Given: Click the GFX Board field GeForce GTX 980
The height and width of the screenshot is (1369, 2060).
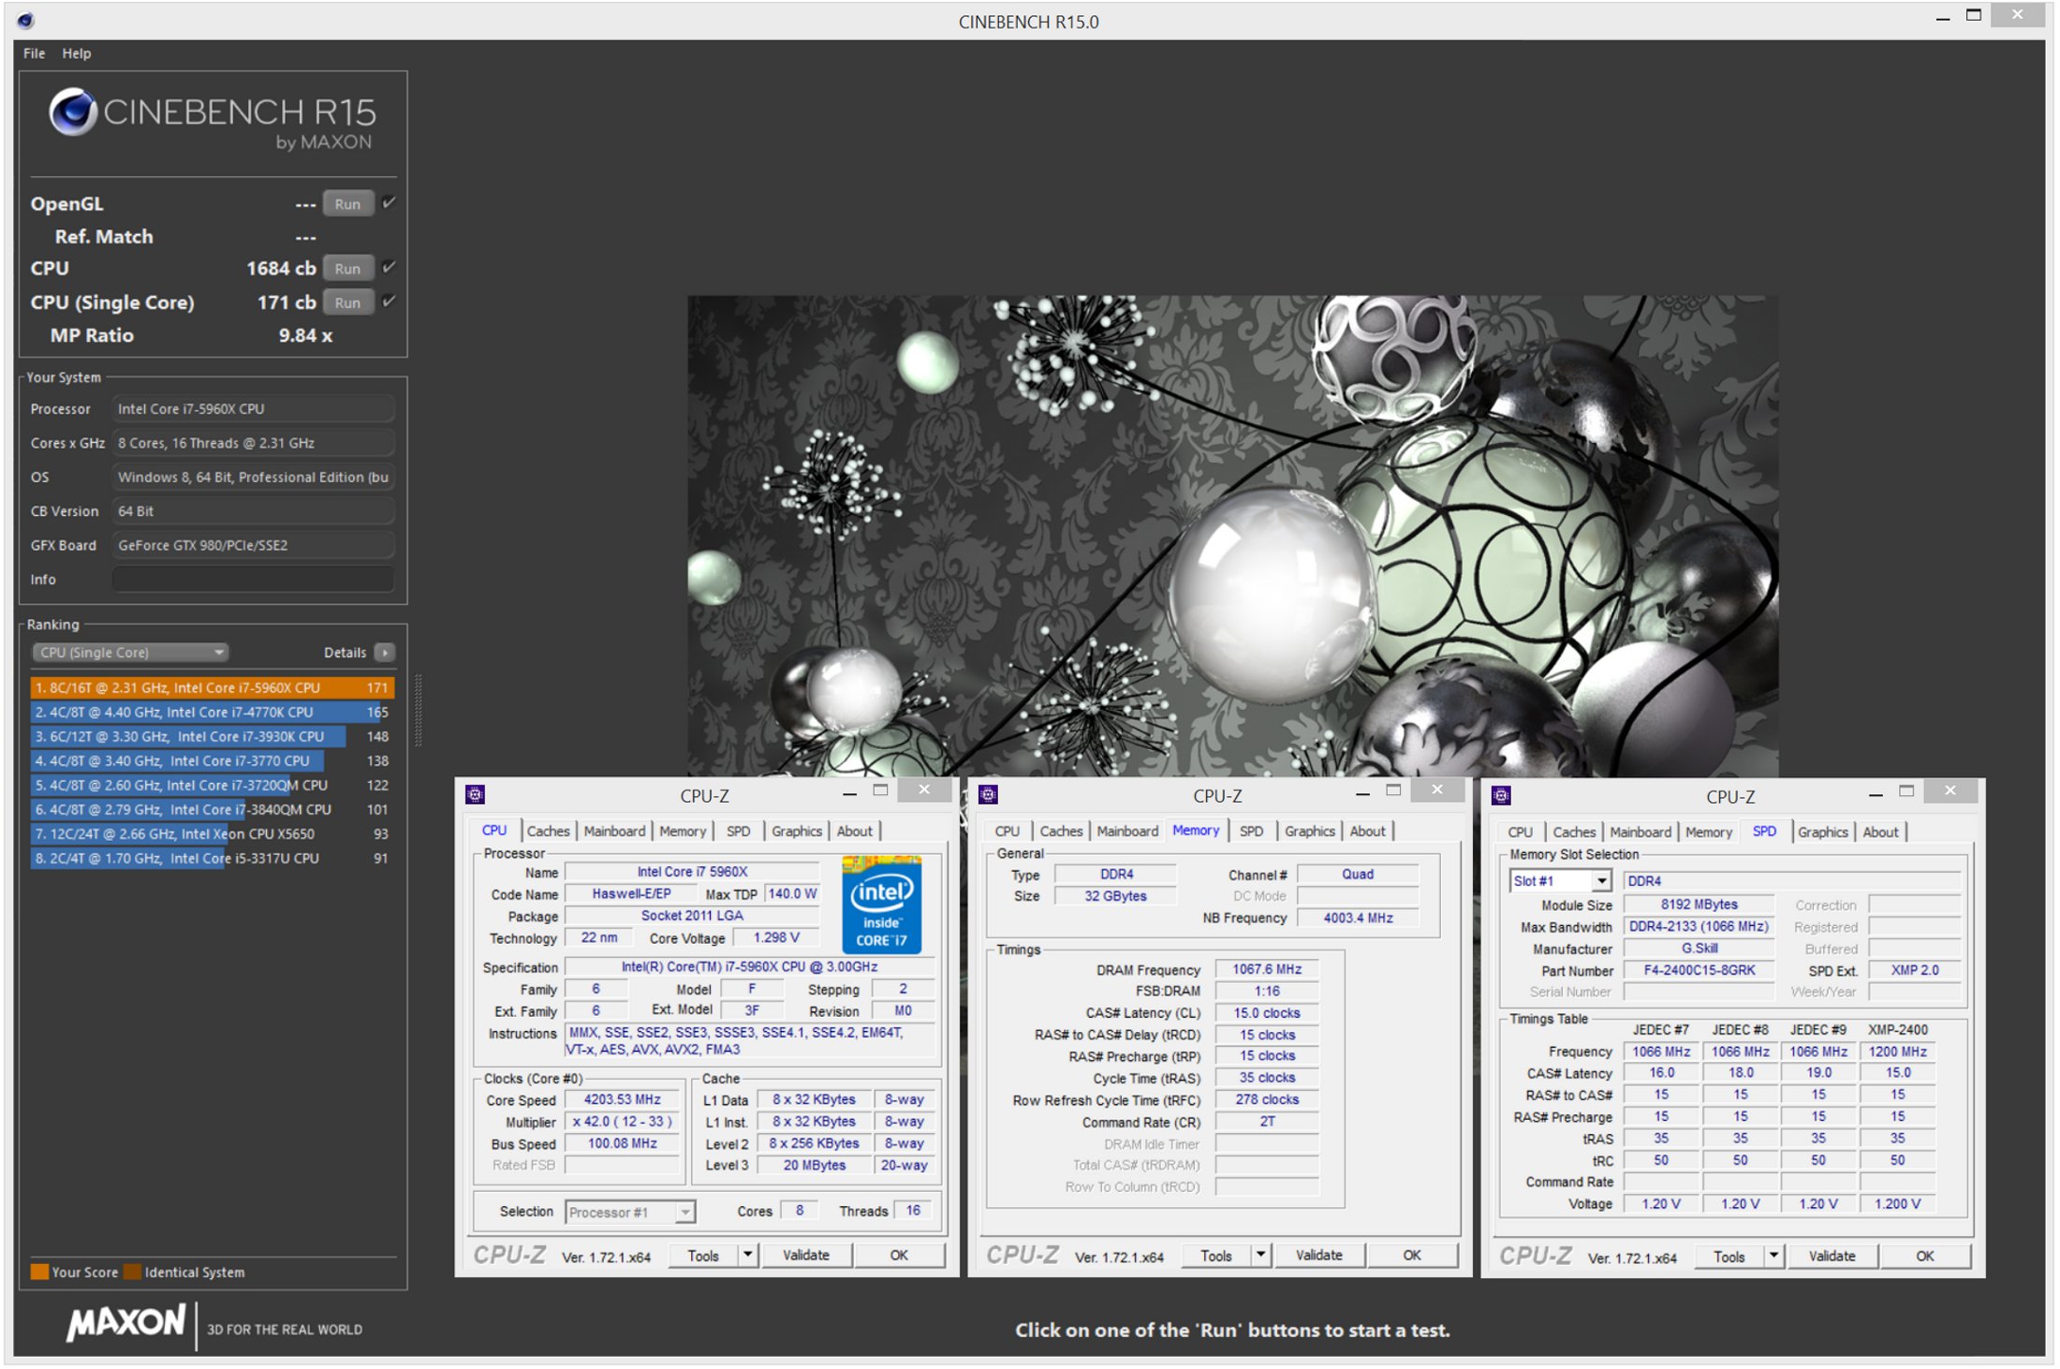Looking at the screenshot, I should [x=253, y=545].
